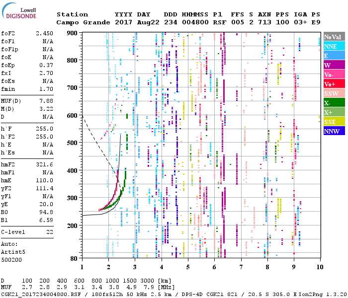
Task: Click the cyan NNE legend box
Action: point(334,47)
